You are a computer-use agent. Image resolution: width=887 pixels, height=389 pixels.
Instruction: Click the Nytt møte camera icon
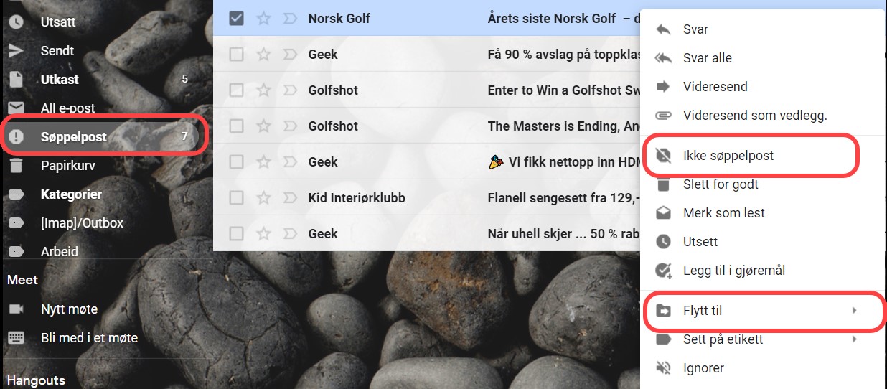pos(16,309)
